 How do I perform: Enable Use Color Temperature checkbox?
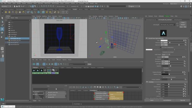point(160,47)
